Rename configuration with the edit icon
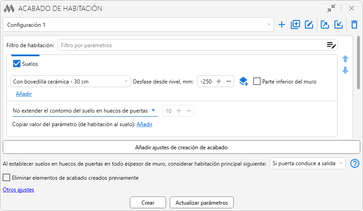 click(x=309, y=25)
